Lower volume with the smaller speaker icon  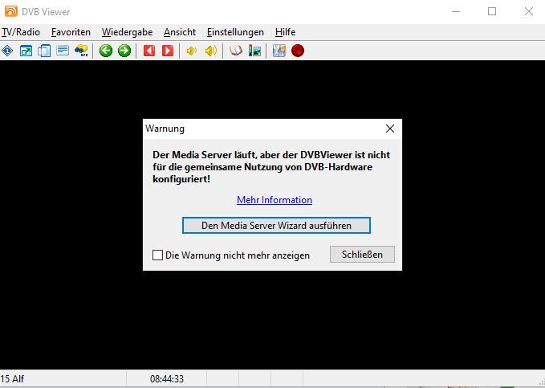click(x=192, y=51)
